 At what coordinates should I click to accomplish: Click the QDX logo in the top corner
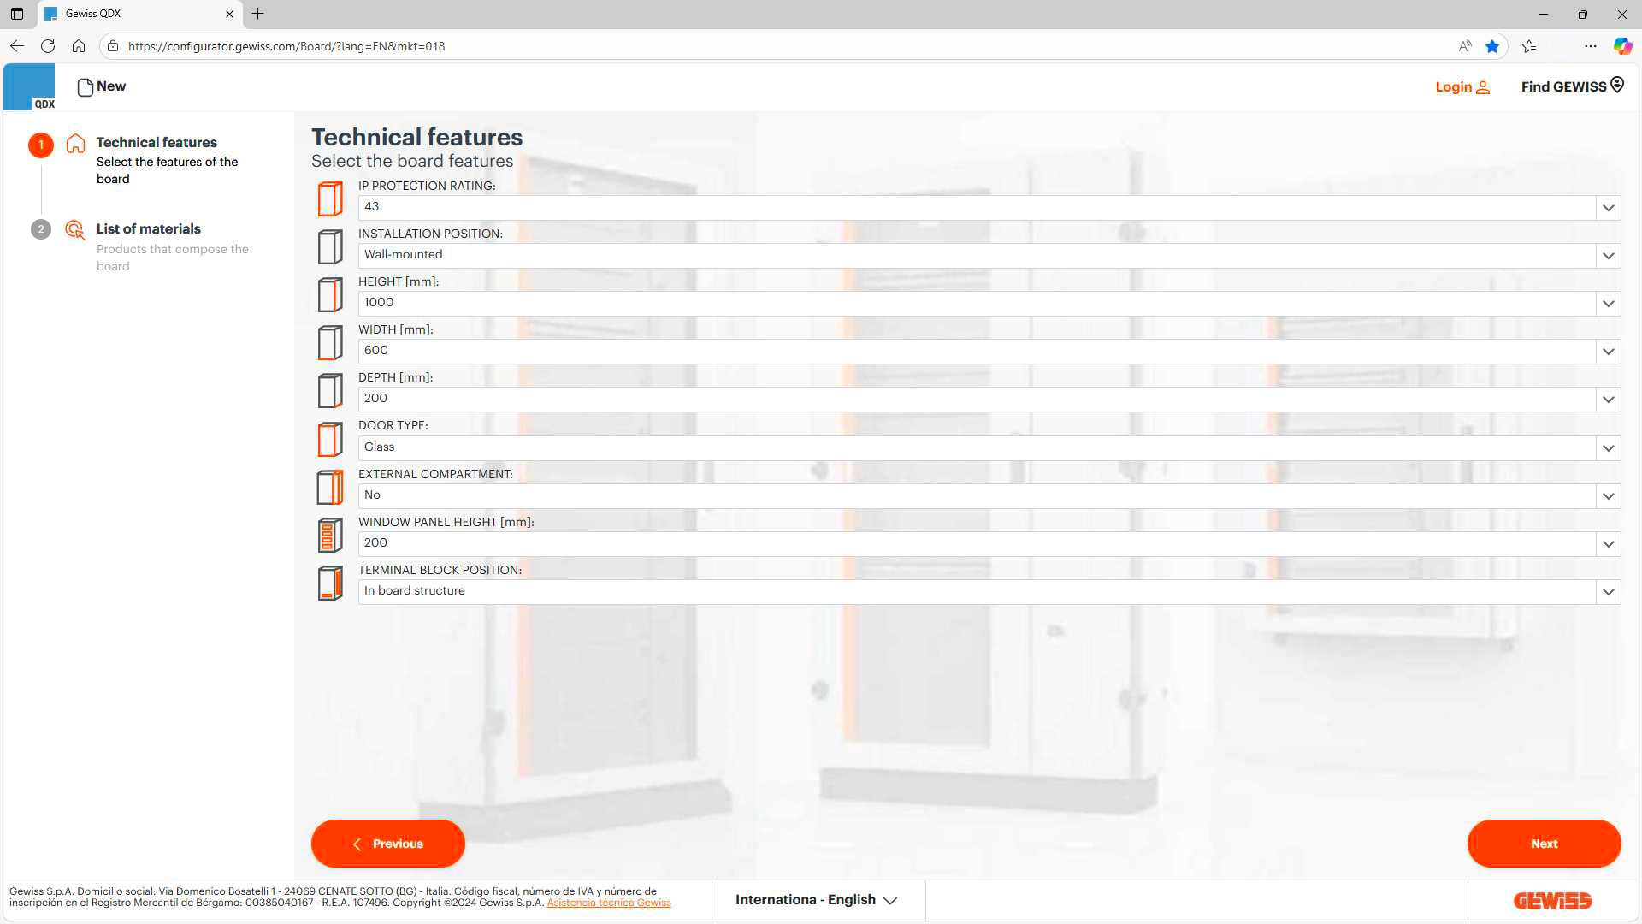[29, 86]
